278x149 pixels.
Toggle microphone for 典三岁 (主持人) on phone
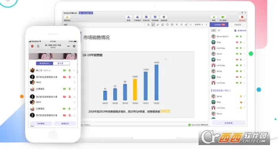click(x=69, y=71)
